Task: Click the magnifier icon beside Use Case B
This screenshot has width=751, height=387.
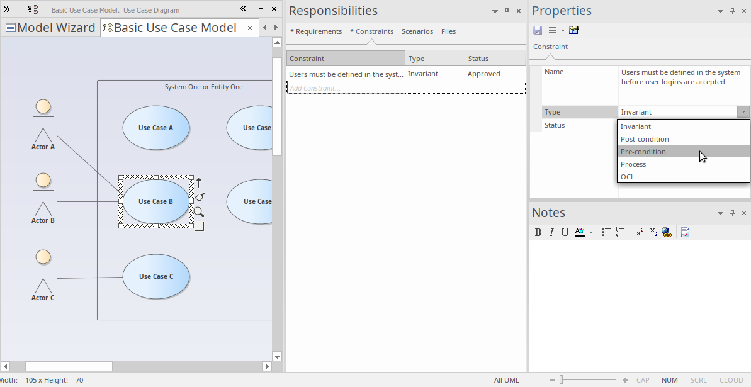Action: (x=198, y=212)
